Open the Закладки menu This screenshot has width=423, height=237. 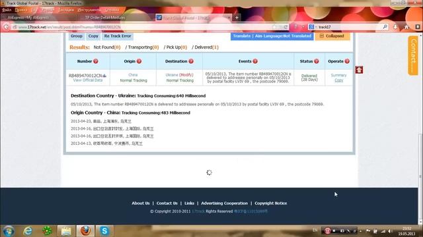66,10
